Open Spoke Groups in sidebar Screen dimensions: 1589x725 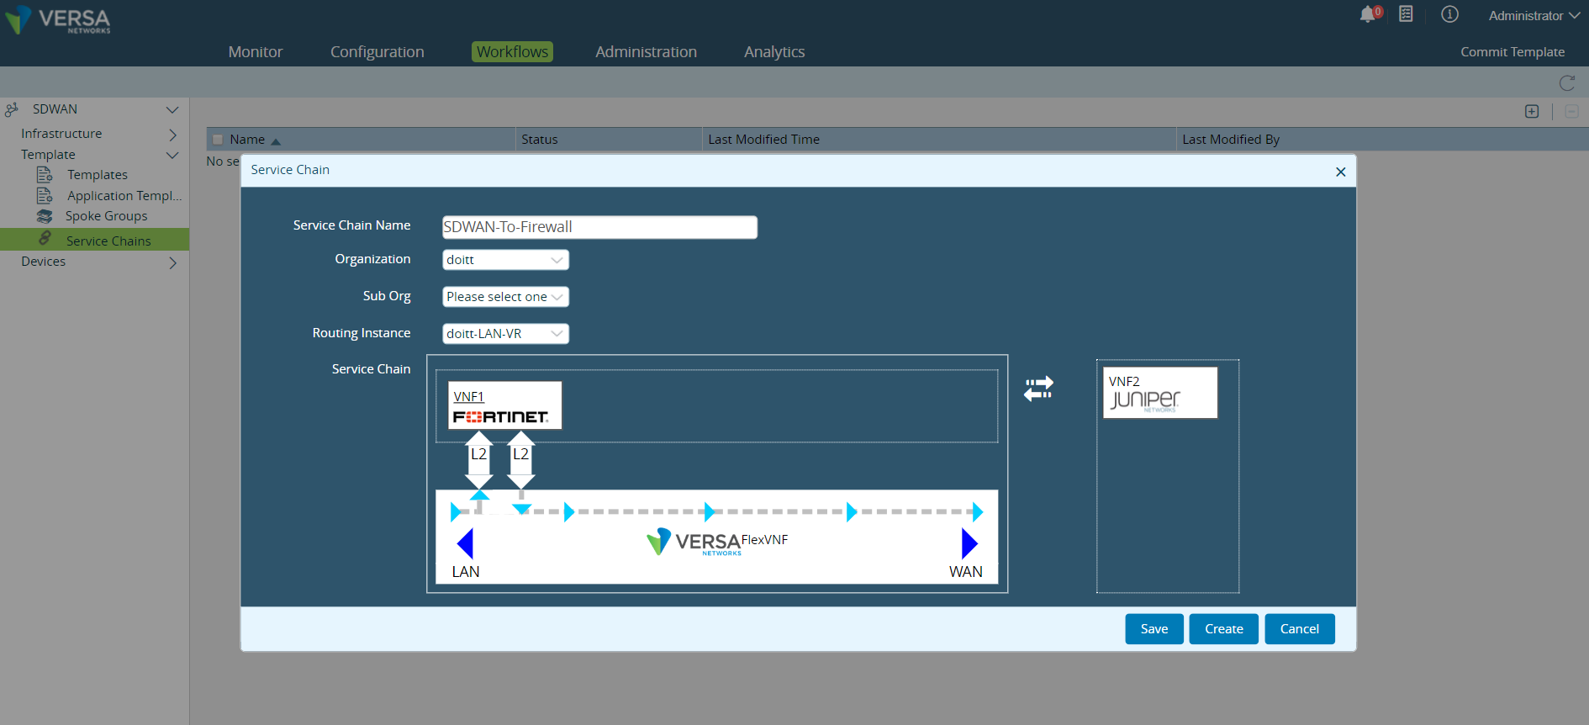pos(107,216)
